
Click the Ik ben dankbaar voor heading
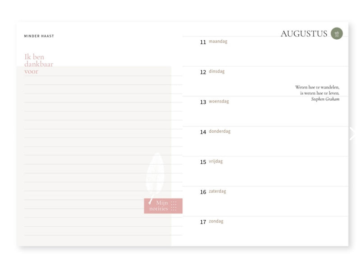(x=38, y=64)
